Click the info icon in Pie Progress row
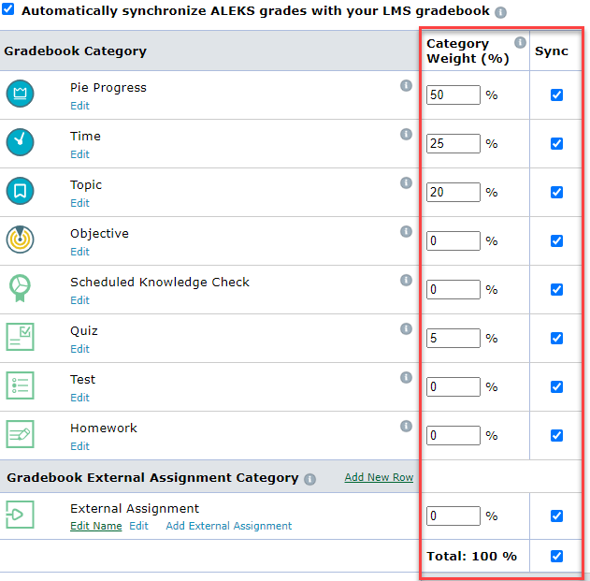 tap(406, 85)
